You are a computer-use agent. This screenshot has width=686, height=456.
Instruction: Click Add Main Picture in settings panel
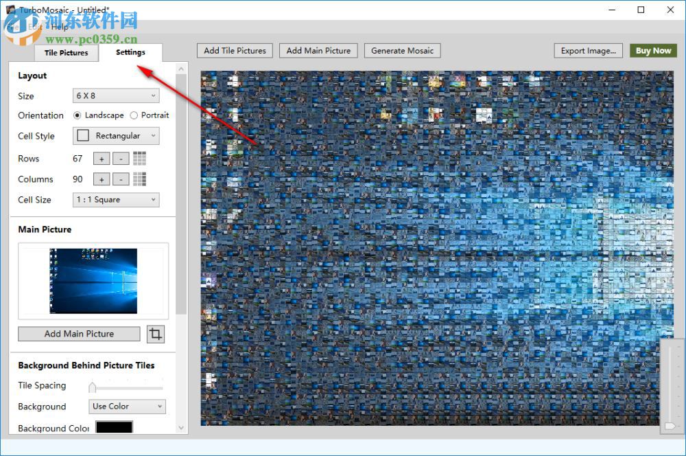click(x=79, y=334)
